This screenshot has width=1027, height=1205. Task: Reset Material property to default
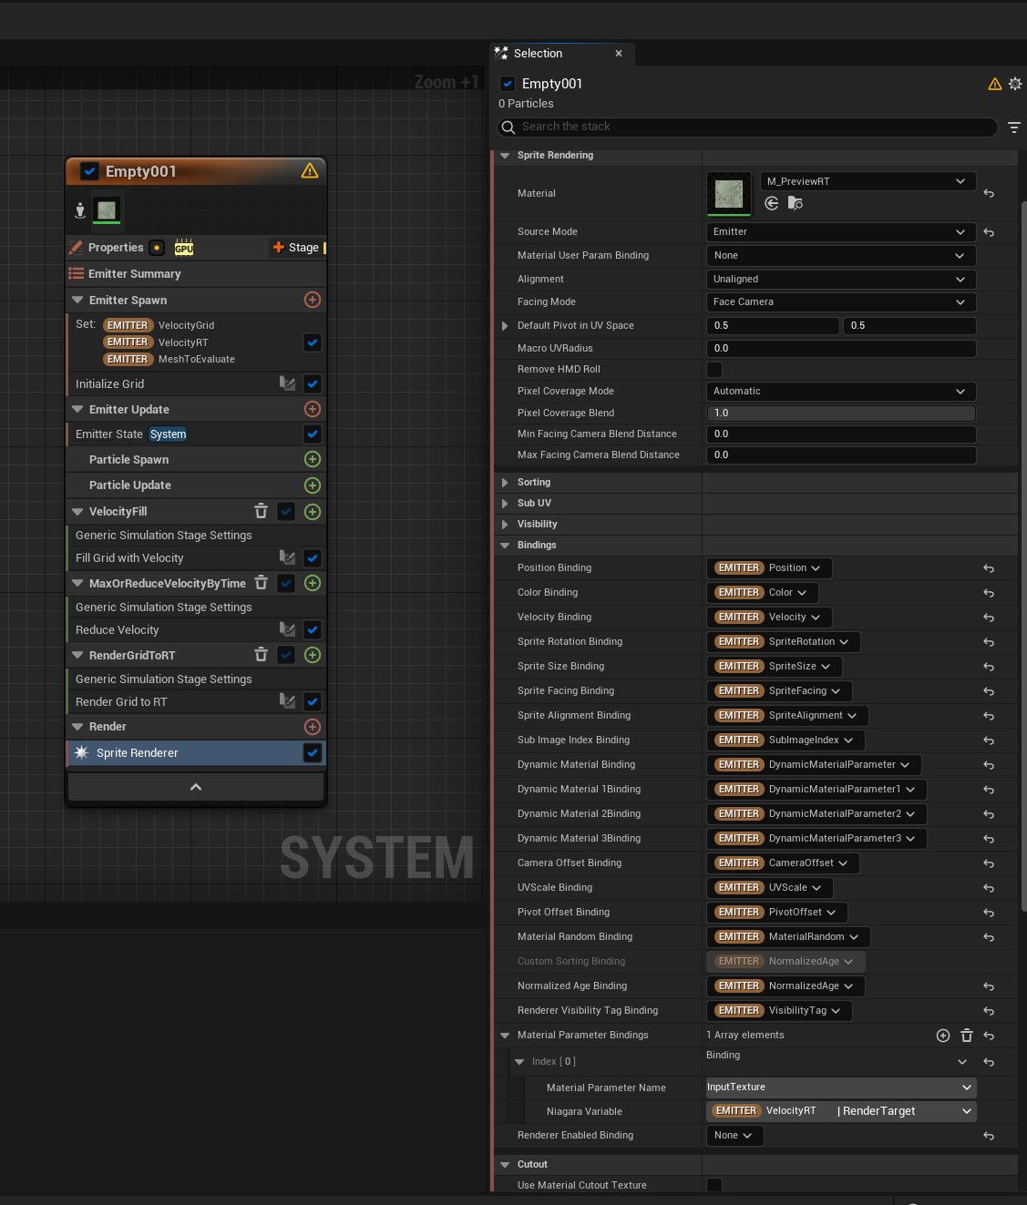[x=989, y=194]
